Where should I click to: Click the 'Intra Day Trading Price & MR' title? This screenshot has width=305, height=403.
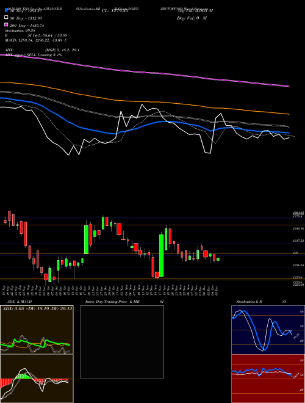(x=112, y=302)
